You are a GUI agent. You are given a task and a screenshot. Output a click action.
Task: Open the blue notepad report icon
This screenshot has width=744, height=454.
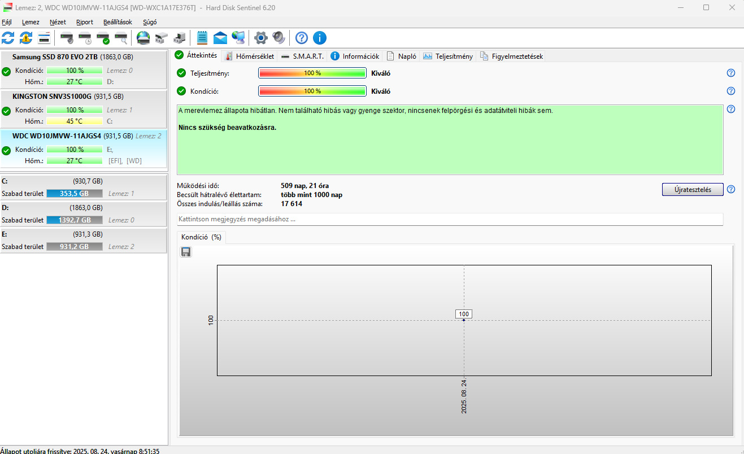point(202,38)
